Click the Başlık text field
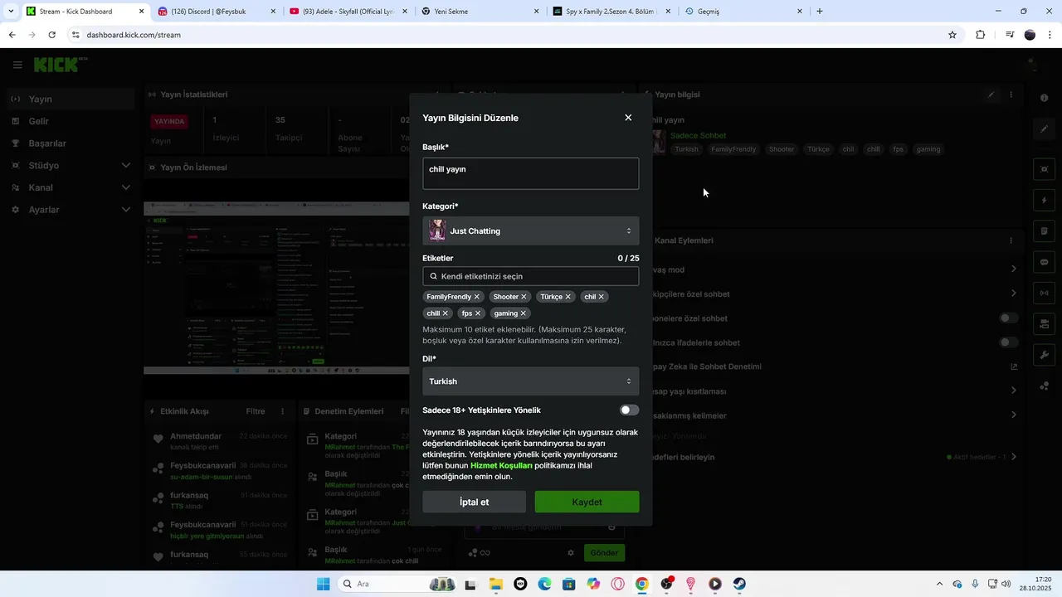The image size is (1062, 597). (x=531, y=173)
